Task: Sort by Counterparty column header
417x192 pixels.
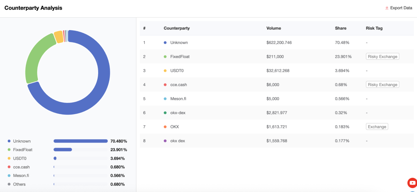Action: (x=176, y=28)
